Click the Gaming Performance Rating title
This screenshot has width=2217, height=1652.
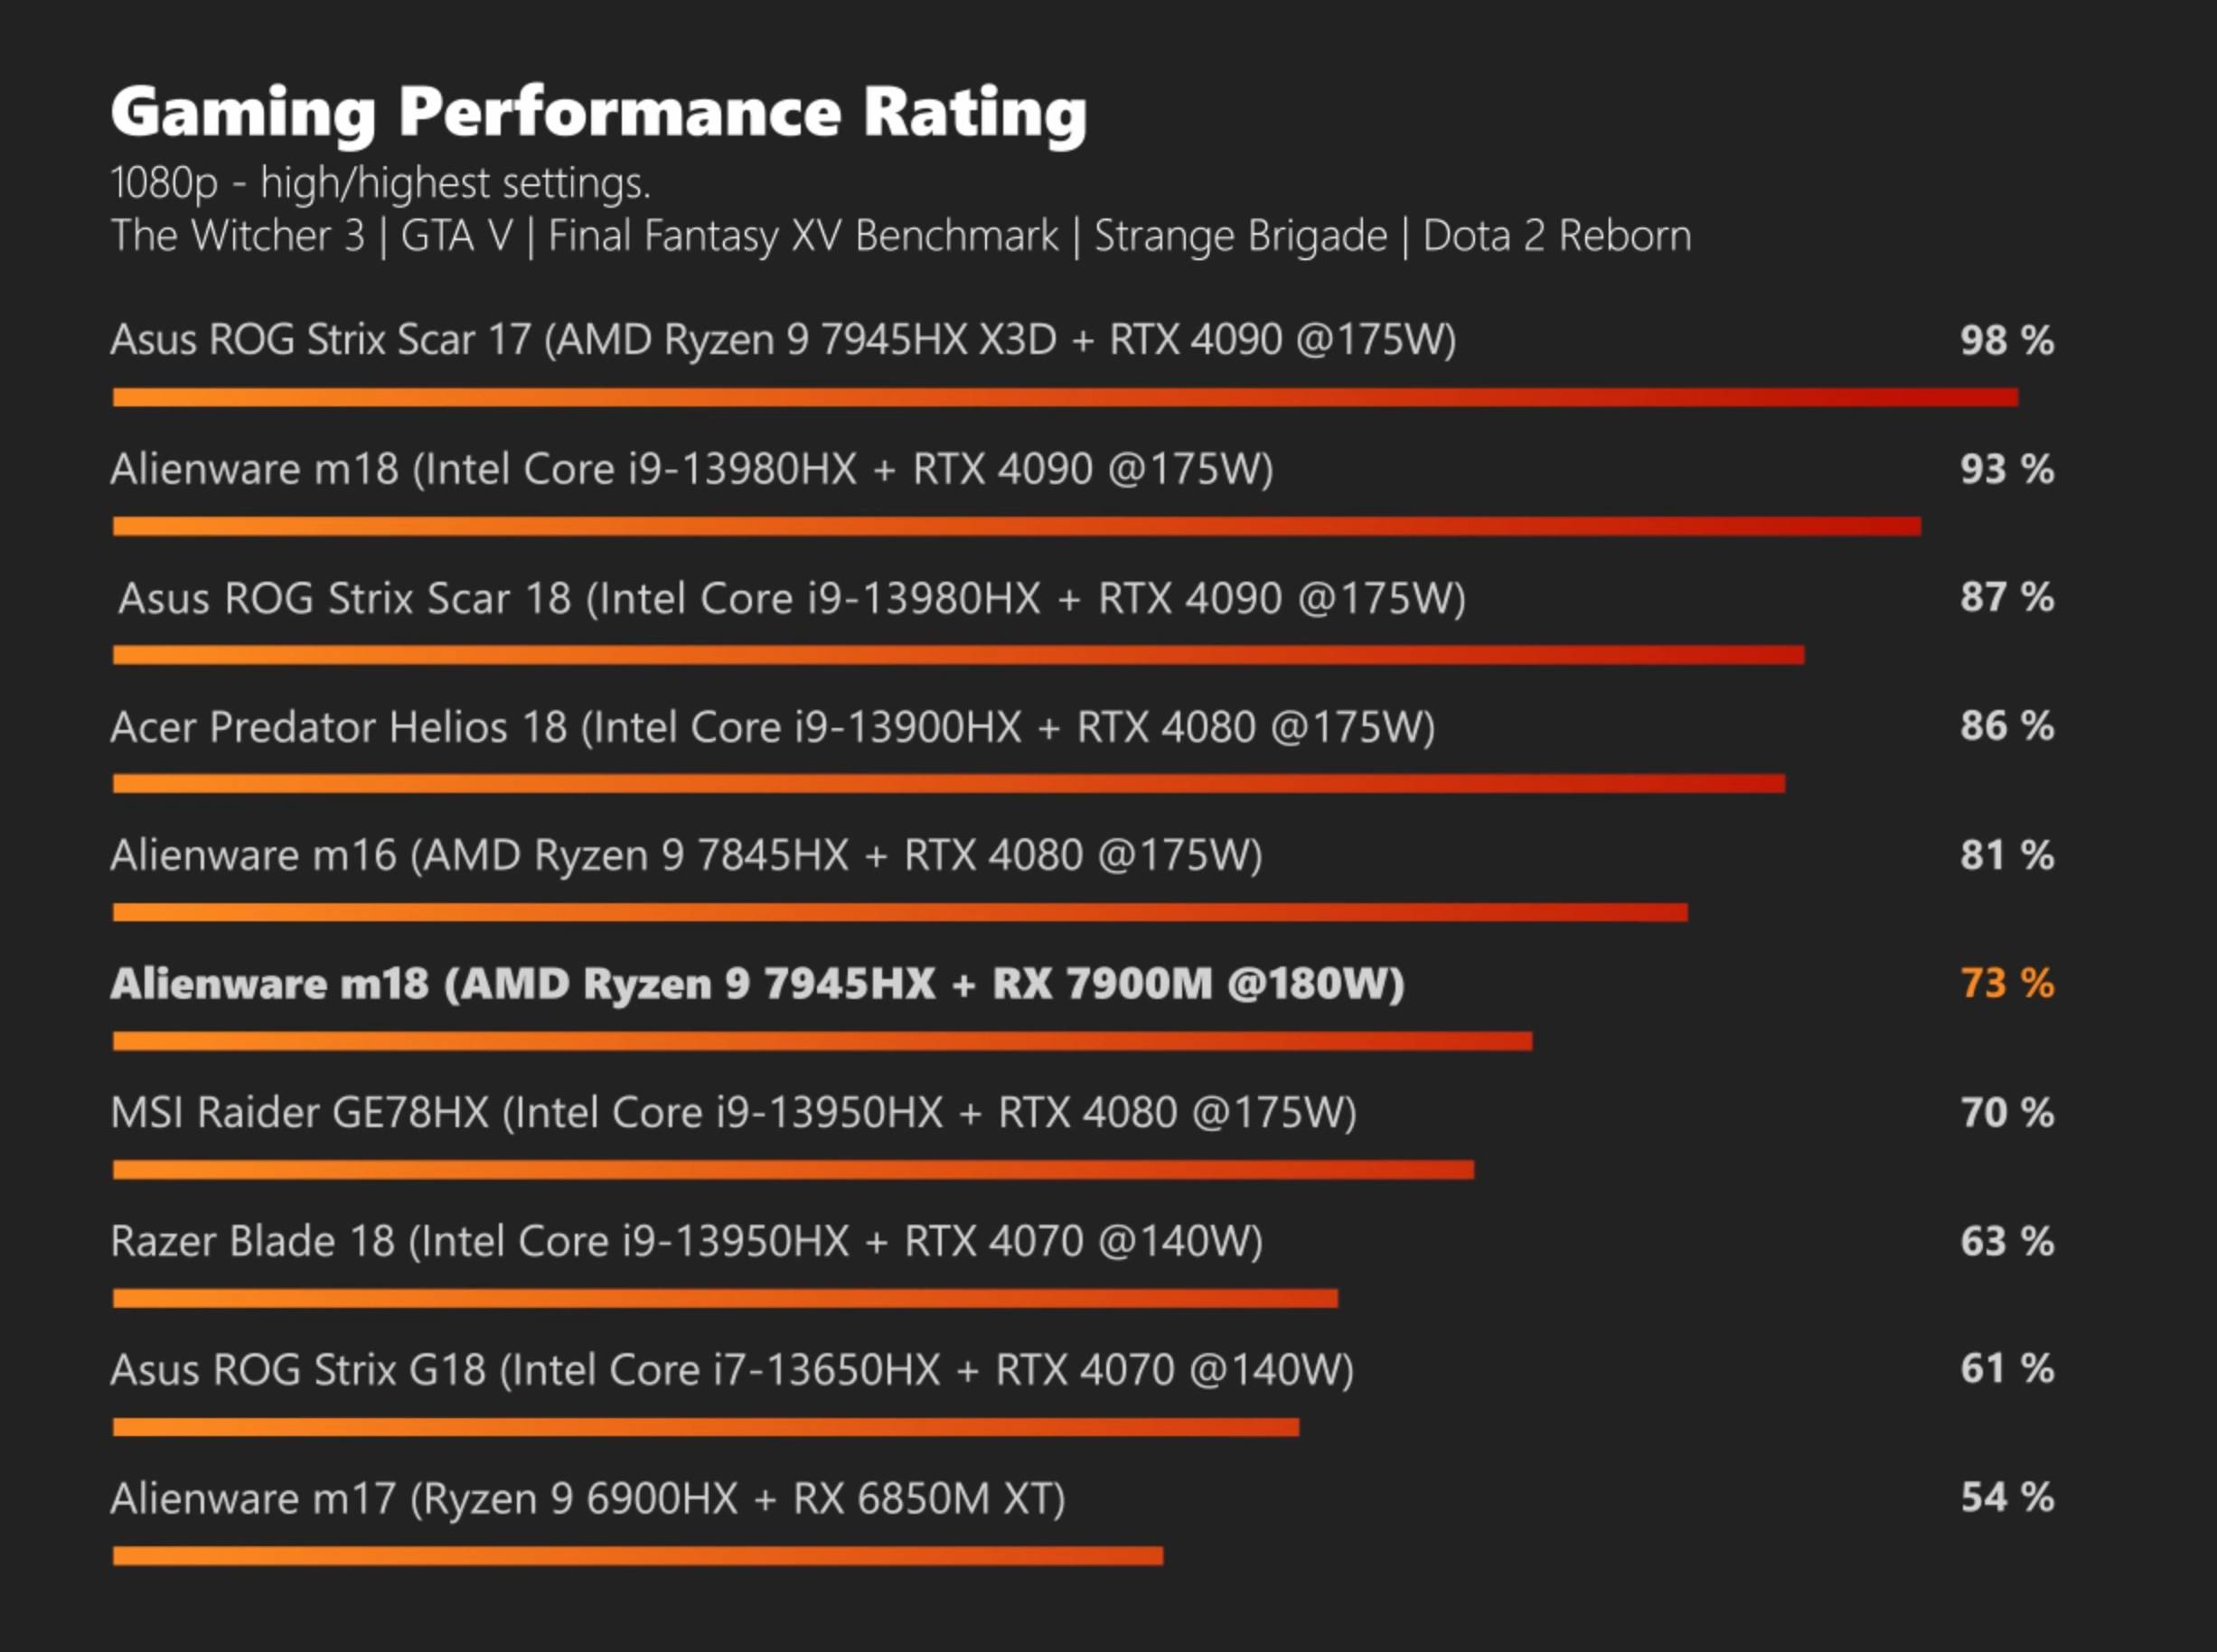[598, 112]
